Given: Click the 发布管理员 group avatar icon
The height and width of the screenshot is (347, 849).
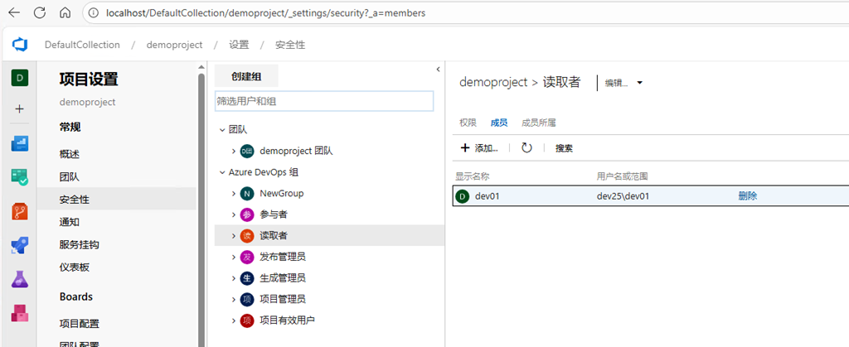Looking at the screenshot, I should pyautogui.click(x=247, y=257).
